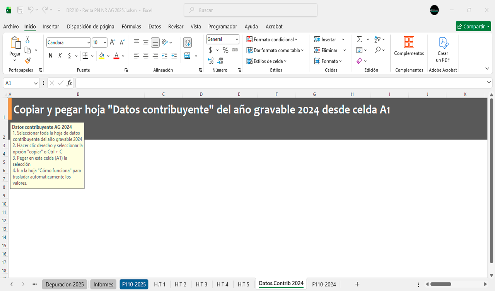The image size is (495, 291).
Task: Toggle italic formatting with the K button
Action: [x=60, y=56]
